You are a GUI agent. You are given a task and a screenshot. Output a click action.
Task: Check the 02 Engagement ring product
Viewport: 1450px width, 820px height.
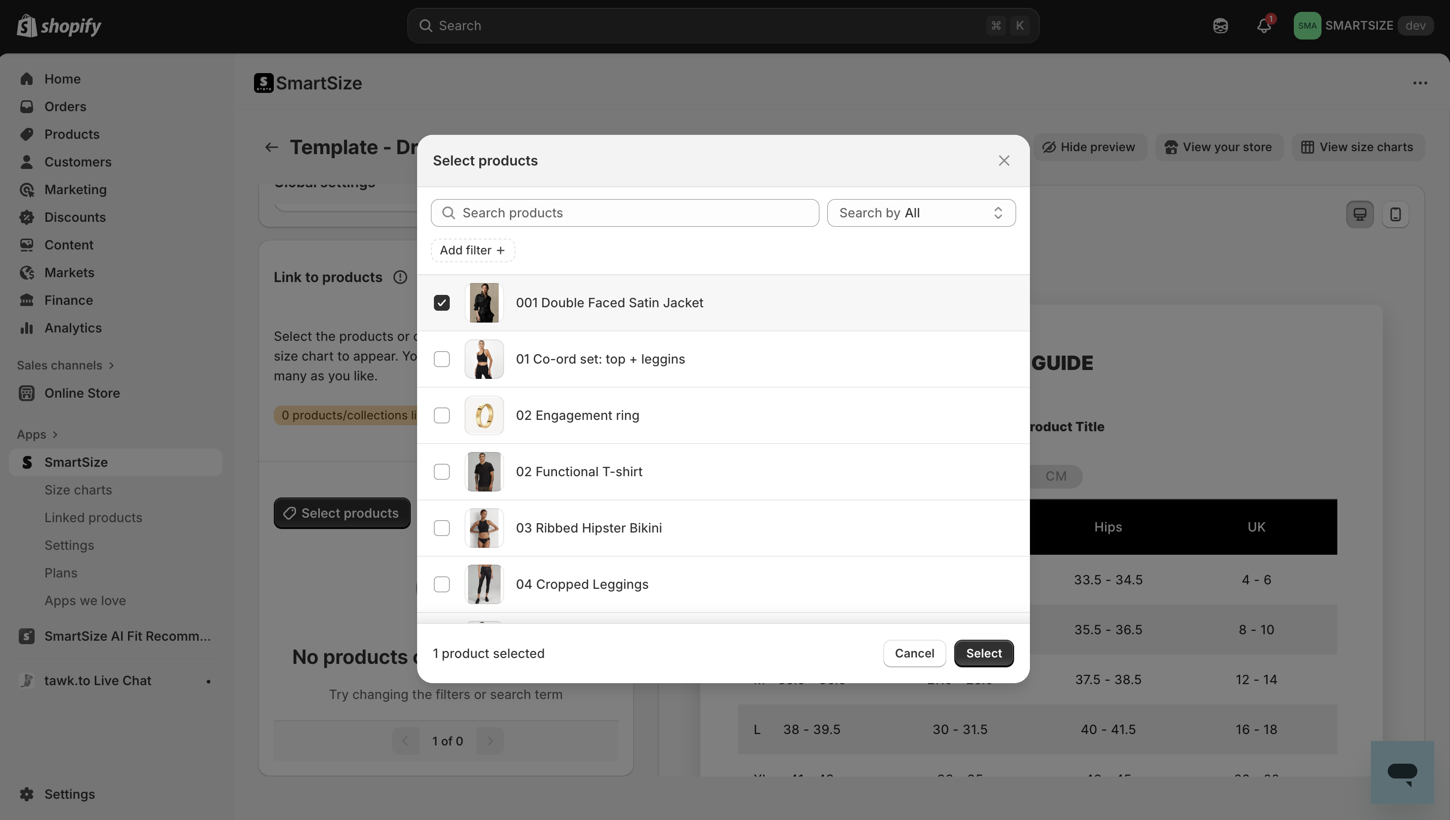click(442, 415)
